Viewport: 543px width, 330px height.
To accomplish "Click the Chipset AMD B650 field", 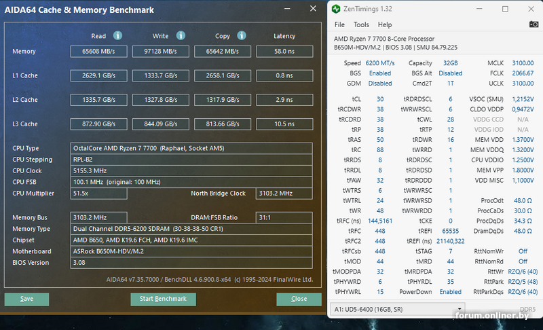I will tap(191, 240).
